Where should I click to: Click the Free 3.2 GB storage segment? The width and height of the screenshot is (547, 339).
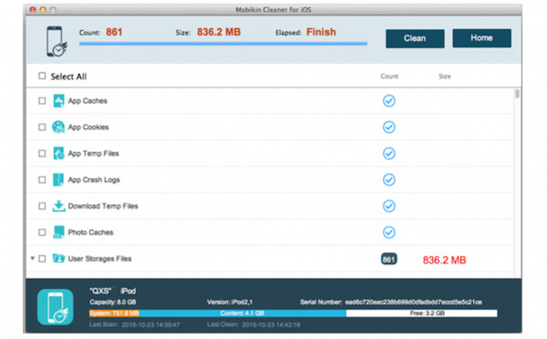pyautogui.click(x=421, y=313)
